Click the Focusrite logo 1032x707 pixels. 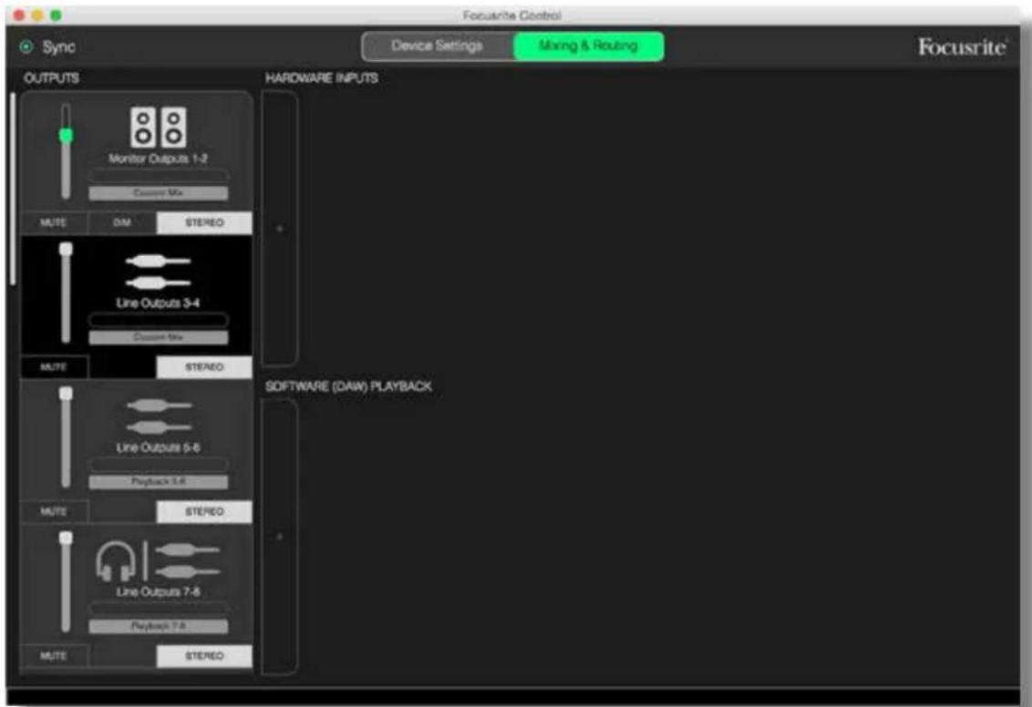tap(962, 46)
